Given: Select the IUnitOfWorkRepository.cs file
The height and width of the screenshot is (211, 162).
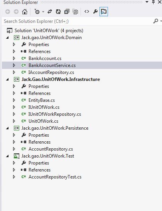Looking at the screenshot, I should point(55,114).
